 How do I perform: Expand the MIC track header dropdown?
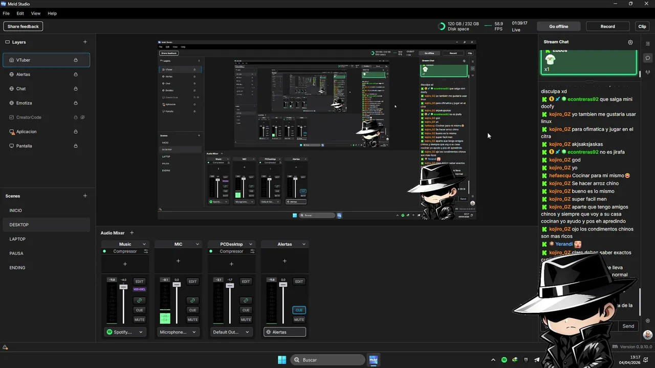click(198, 244)
